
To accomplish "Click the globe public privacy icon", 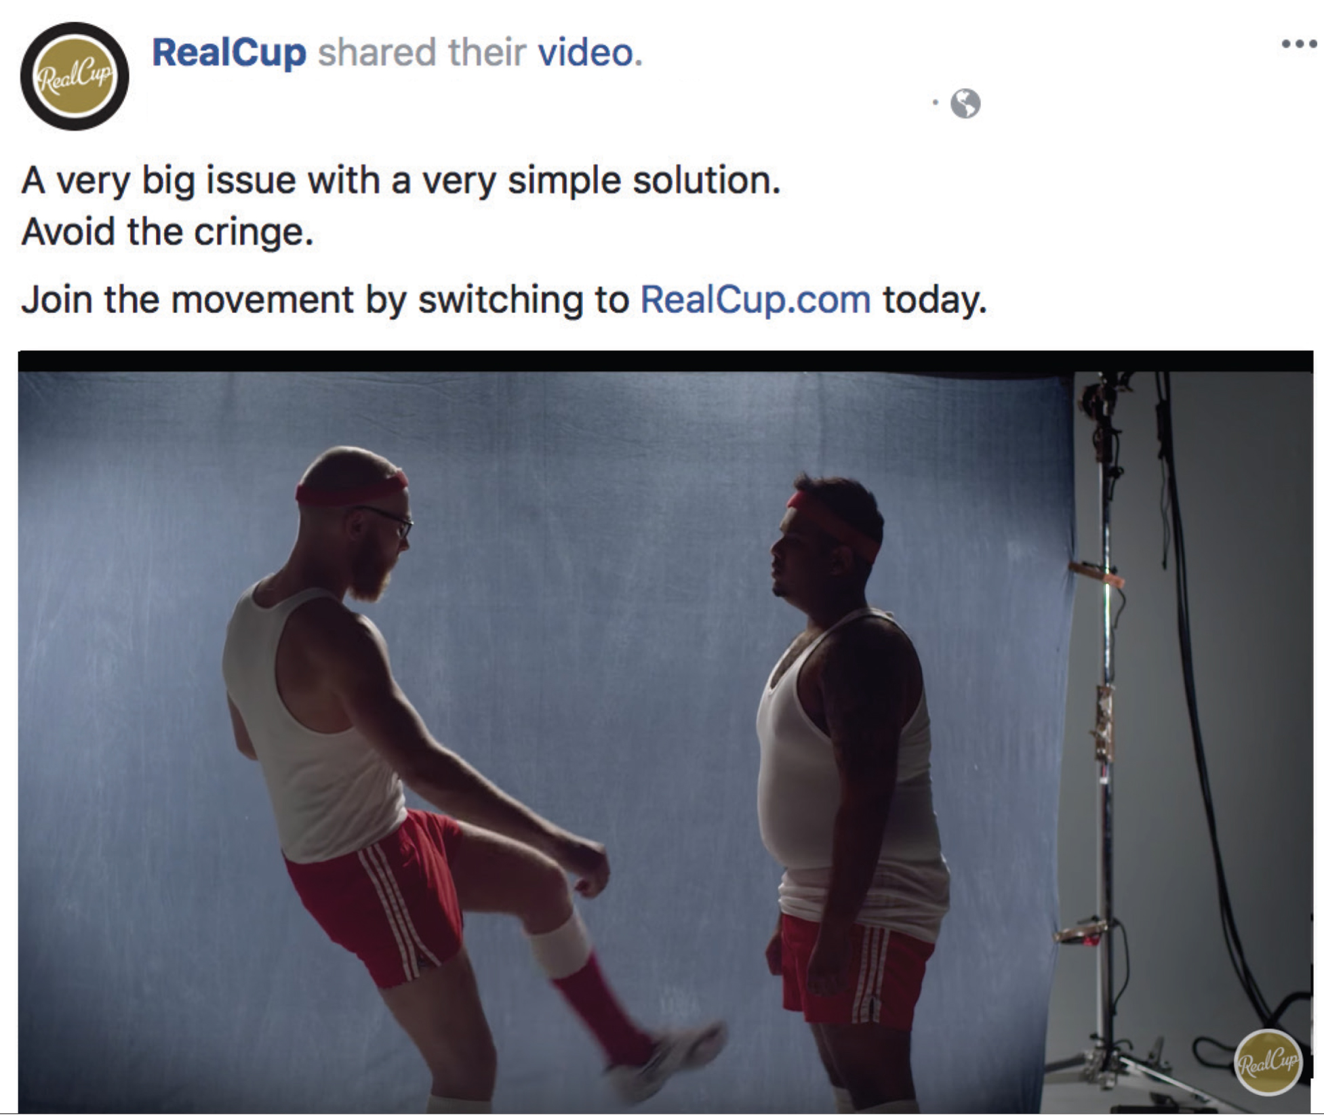I will [x=965, y=104].
